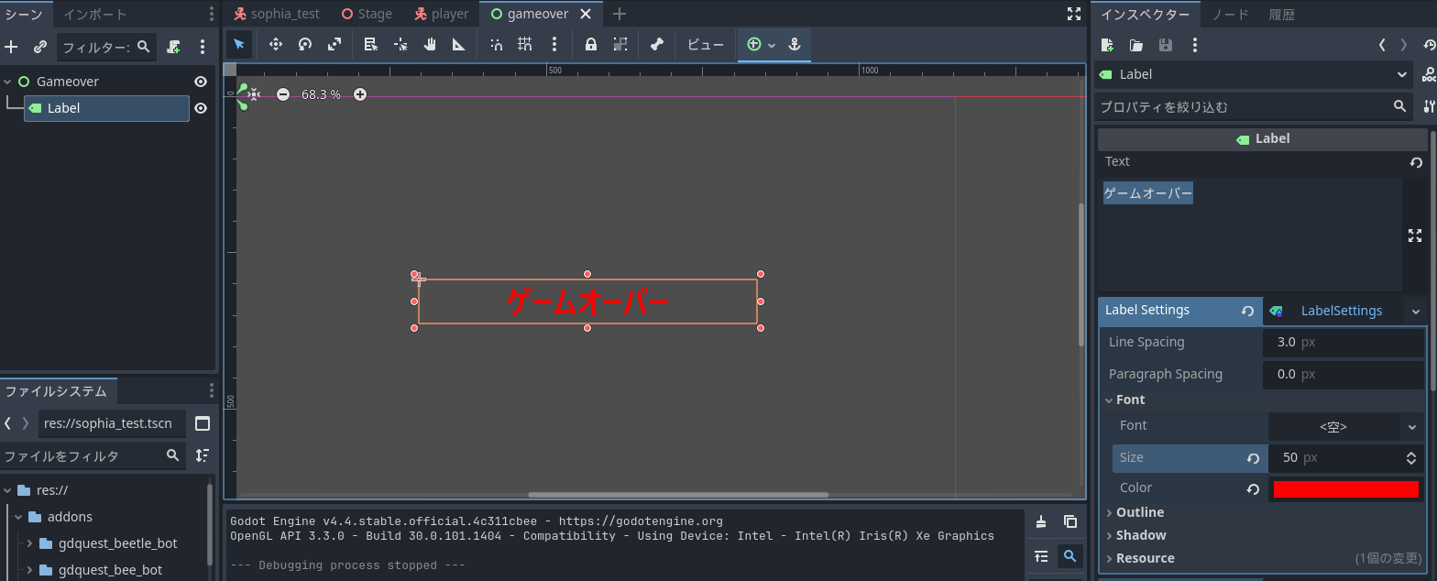Activate the Select Mode arrow tool

point(239,44)
